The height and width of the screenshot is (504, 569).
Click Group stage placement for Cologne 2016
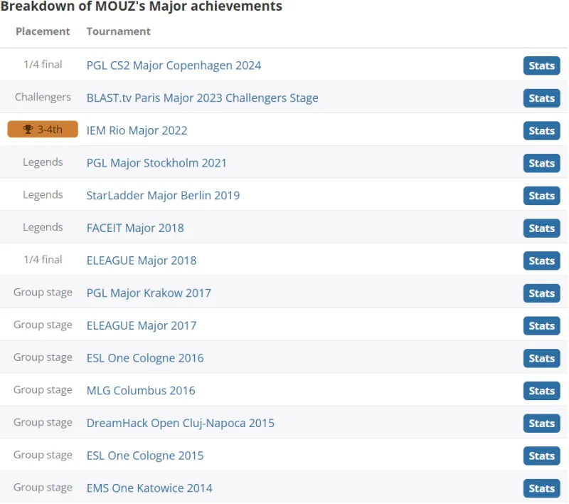click(x=43, y=357)
